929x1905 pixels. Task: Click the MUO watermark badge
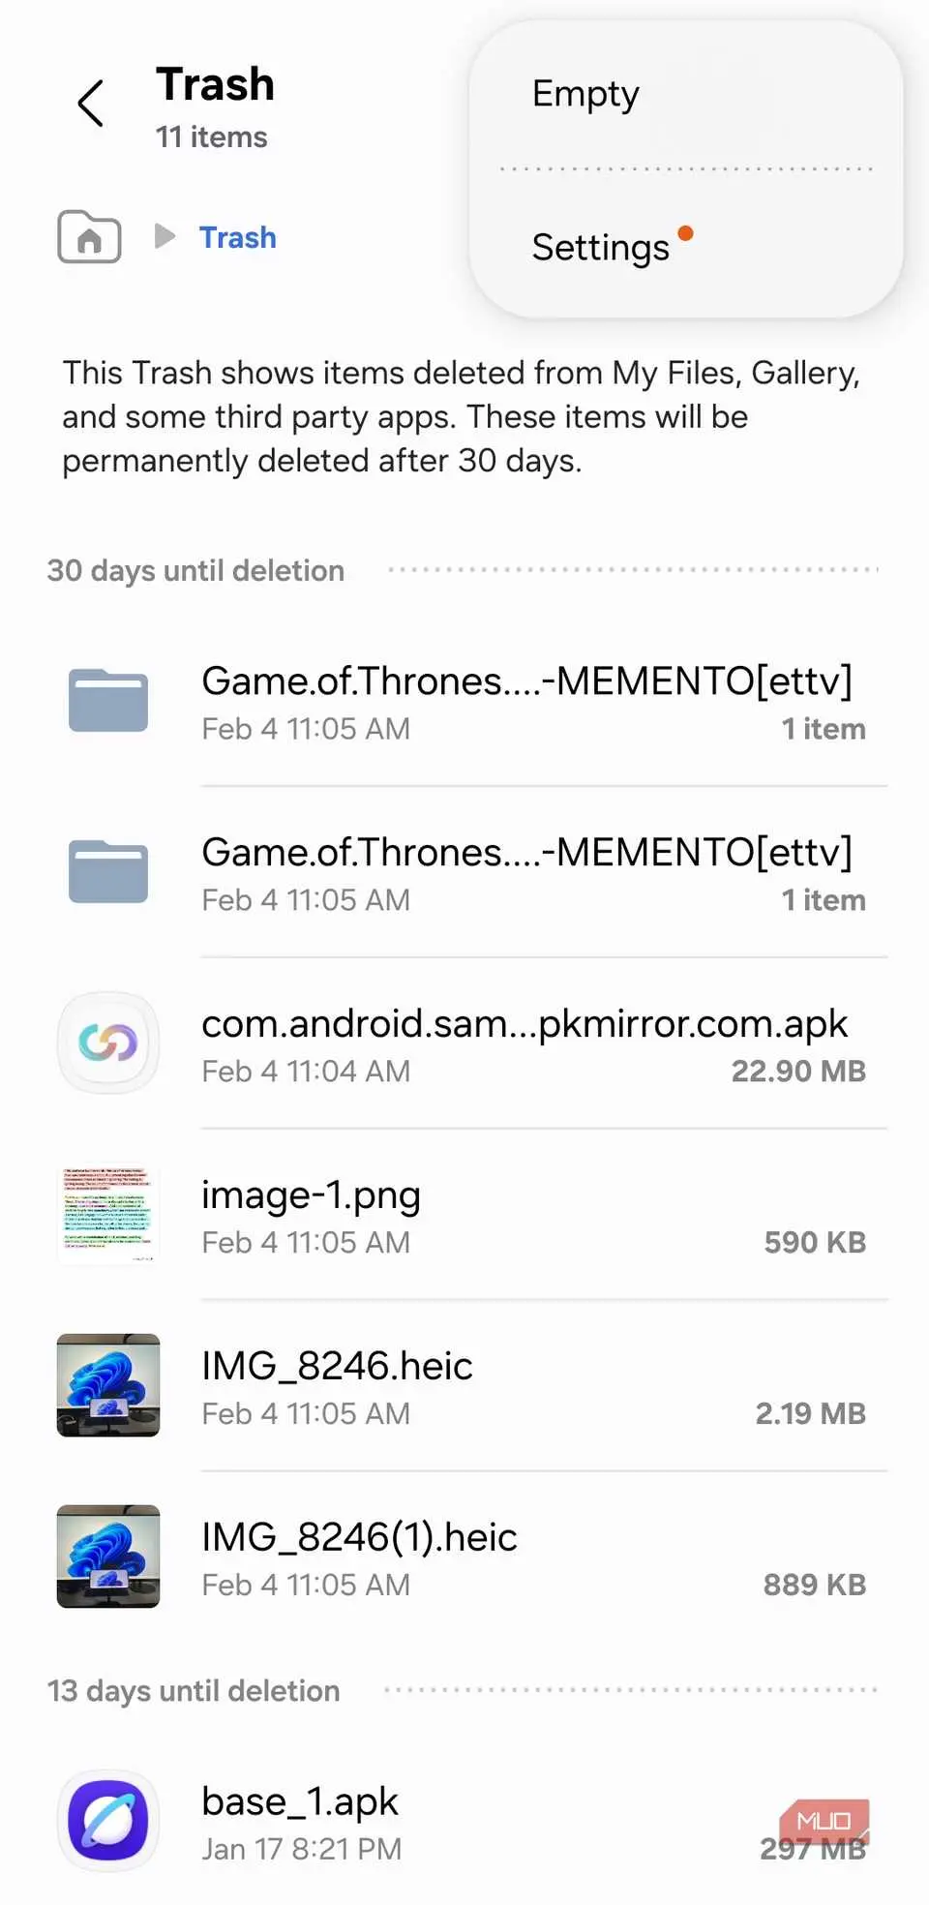click(x=824, y=1821)
